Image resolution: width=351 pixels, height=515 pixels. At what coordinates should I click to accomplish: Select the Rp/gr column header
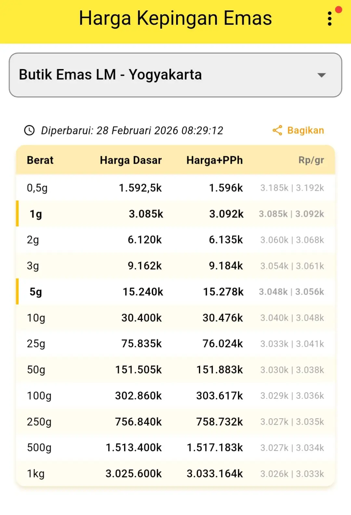(311, 160)
